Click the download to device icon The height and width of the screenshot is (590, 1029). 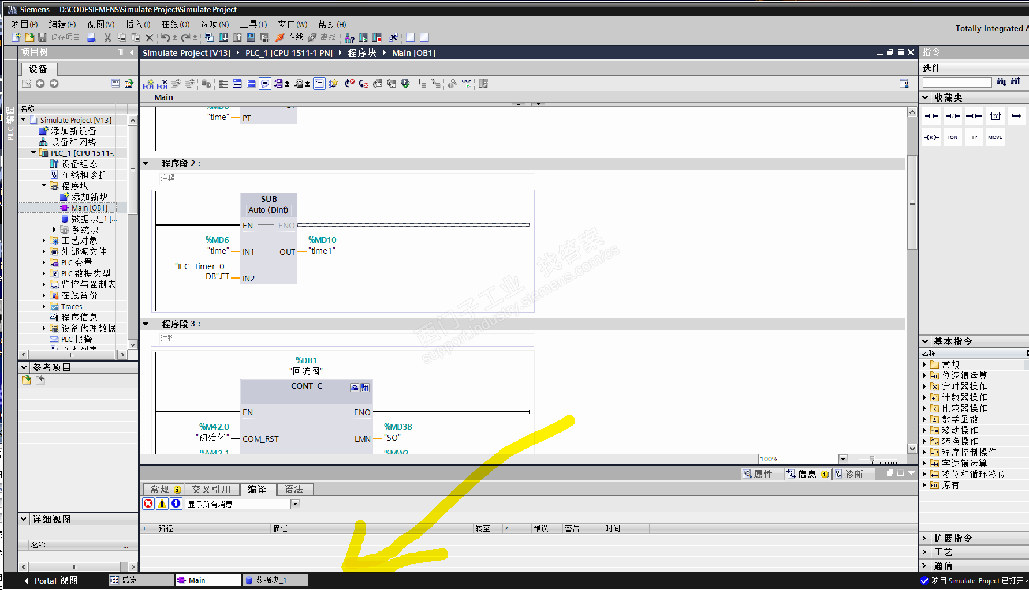click(223, 37)
